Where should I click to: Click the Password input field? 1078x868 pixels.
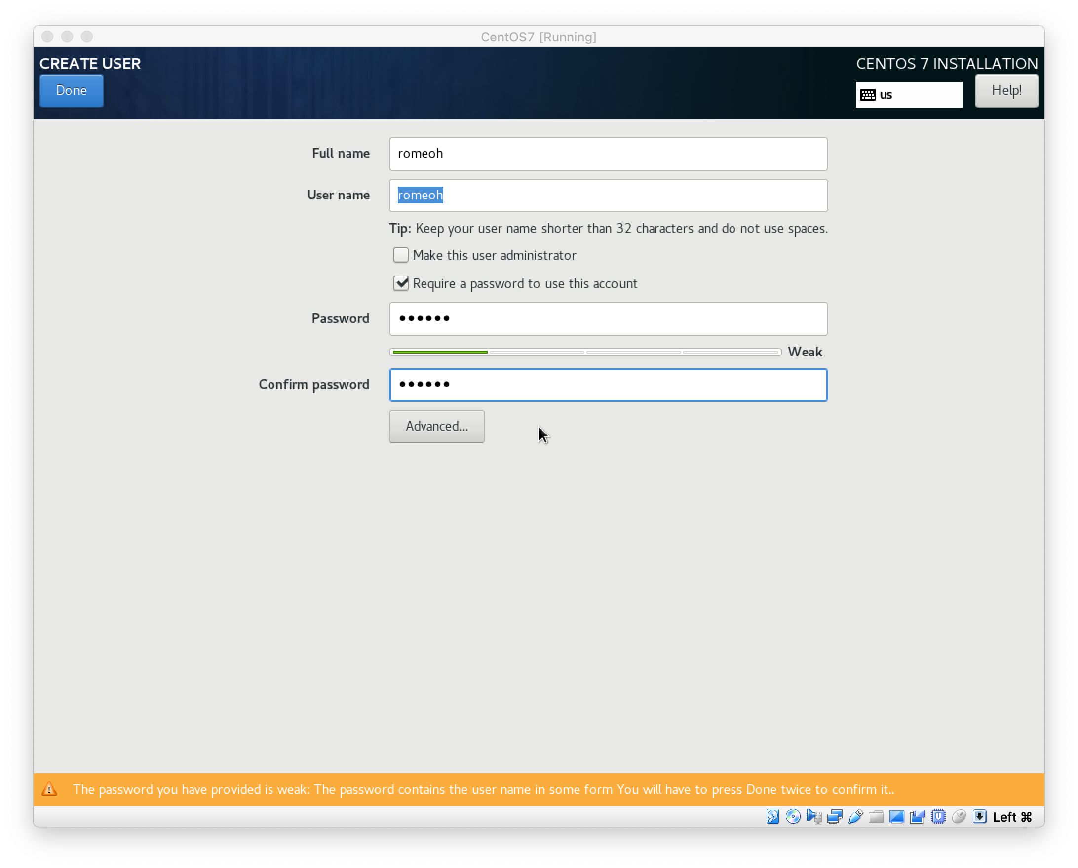pos(608,318)
